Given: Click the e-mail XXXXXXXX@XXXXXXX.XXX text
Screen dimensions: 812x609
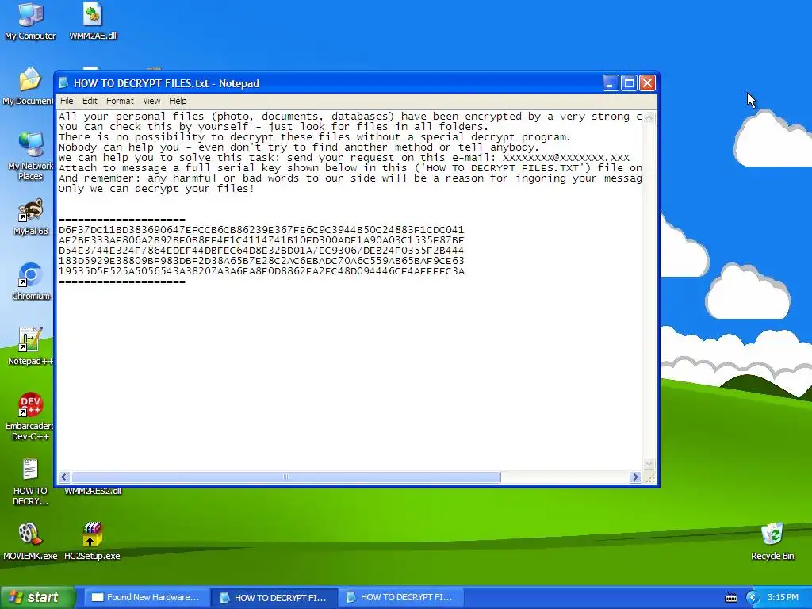Looking at the screenshot, I should pyautogui.click(x=566, y=158).
